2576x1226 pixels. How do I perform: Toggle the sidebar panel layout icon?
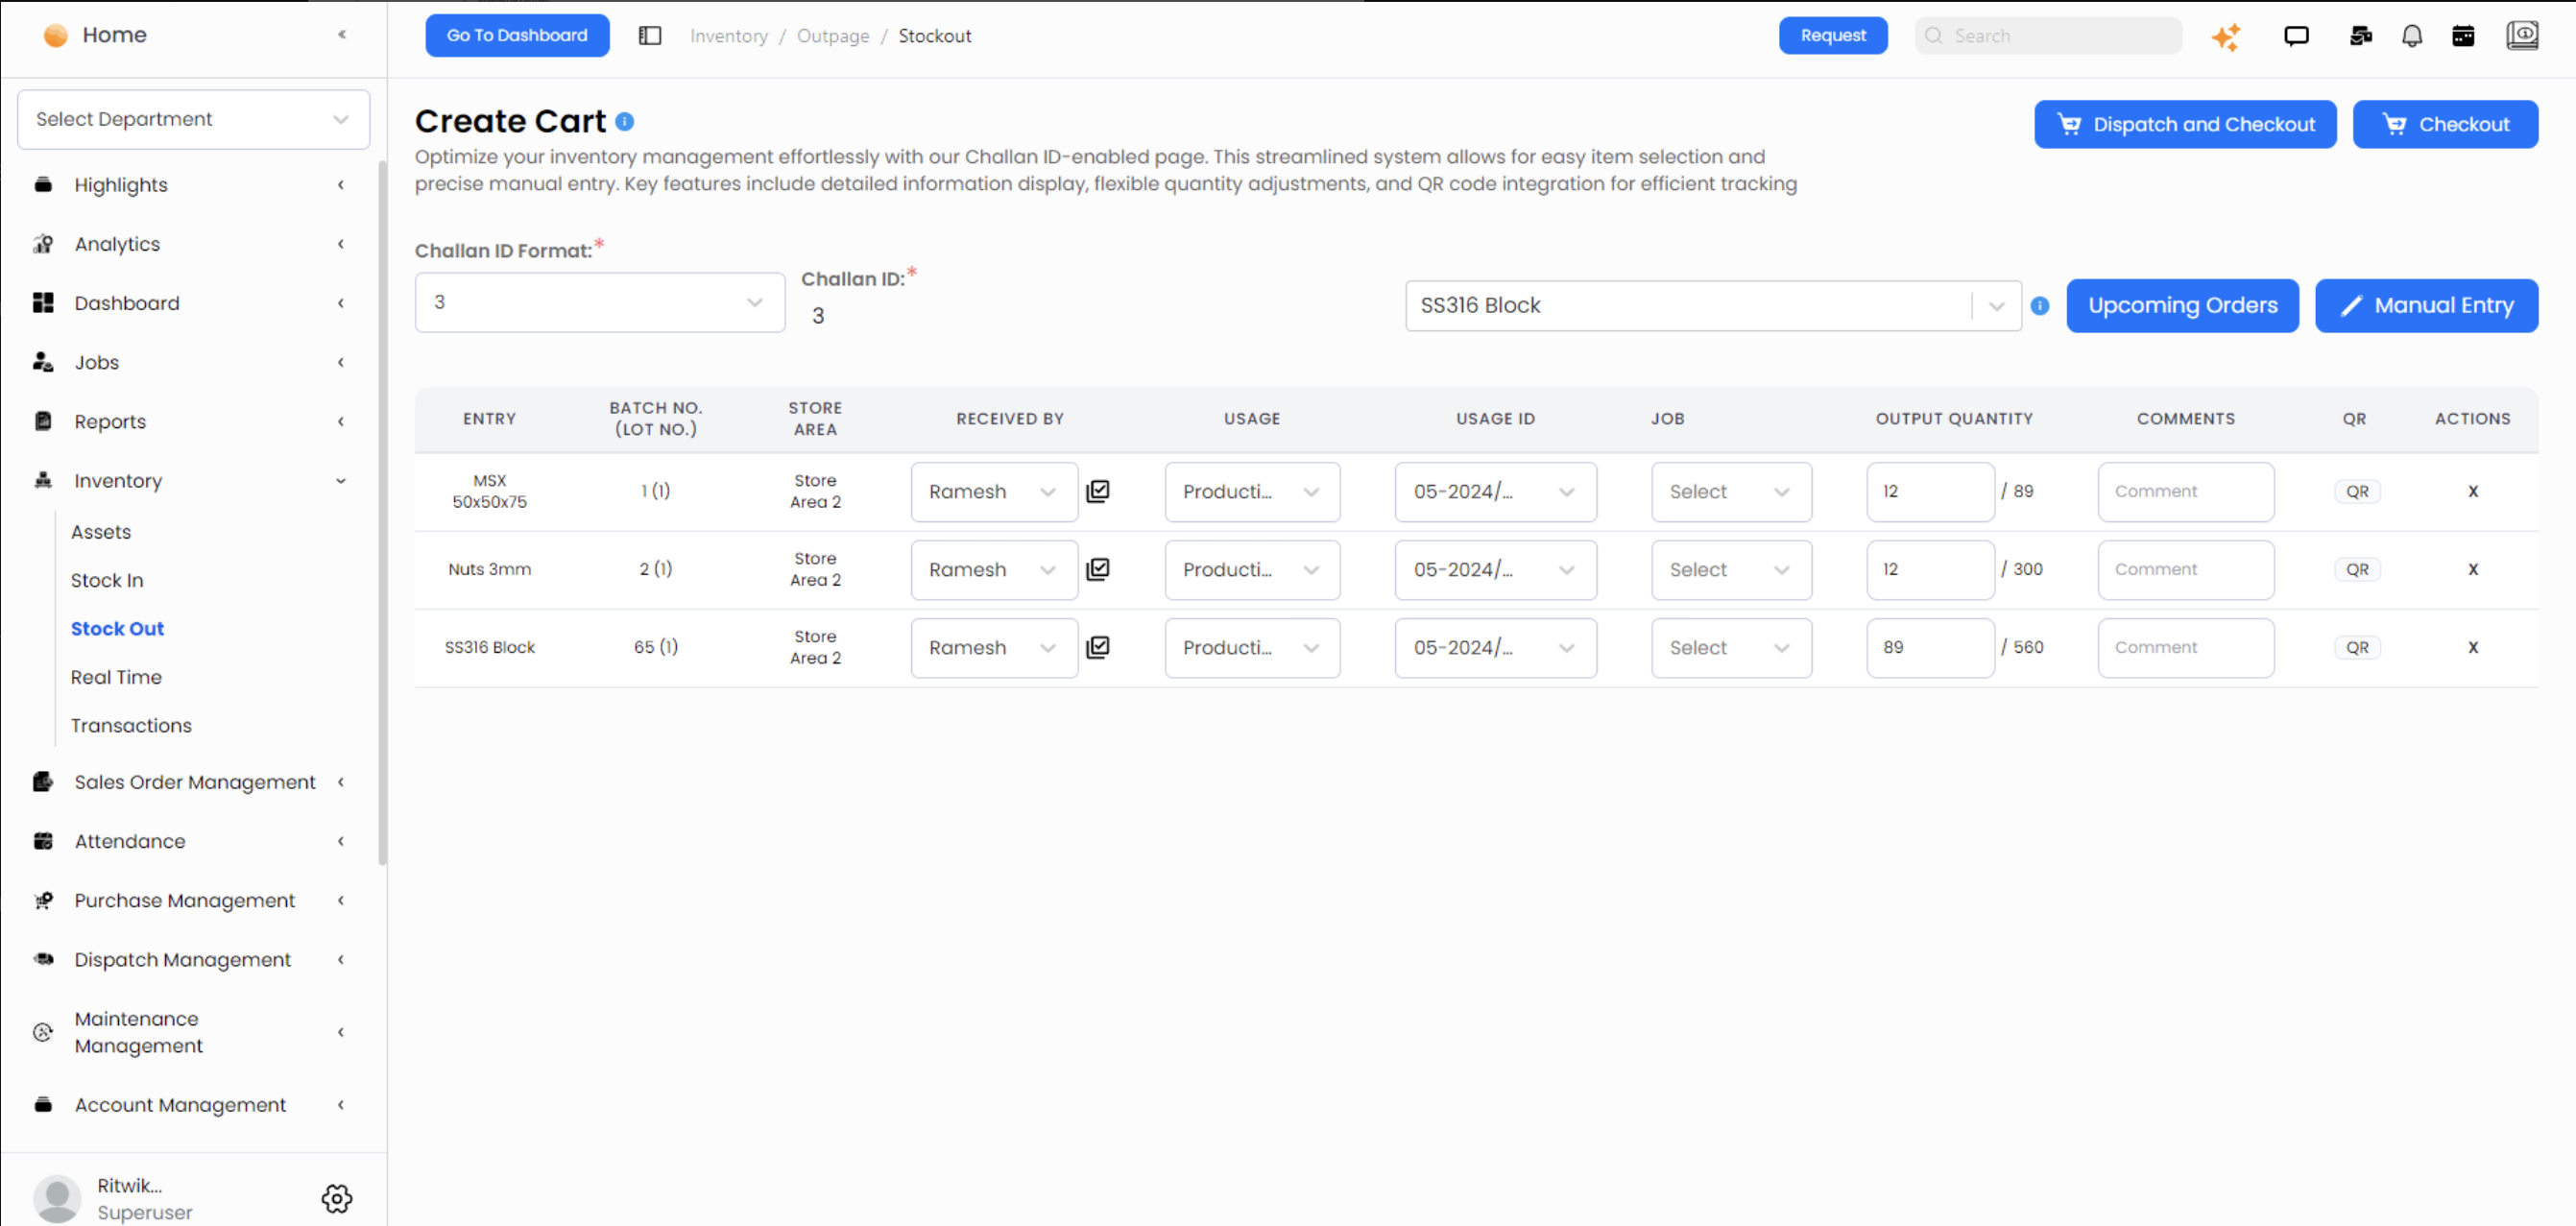[650, 36]
